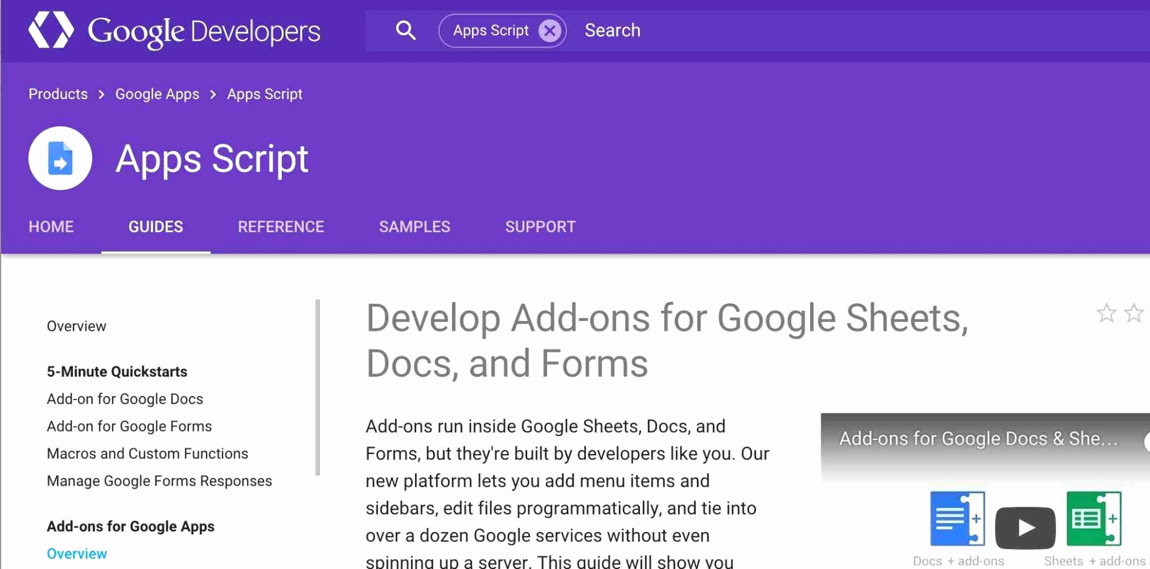Open Macros and Custom Functions guide
1150x569 pixels.
coord(147,453)
